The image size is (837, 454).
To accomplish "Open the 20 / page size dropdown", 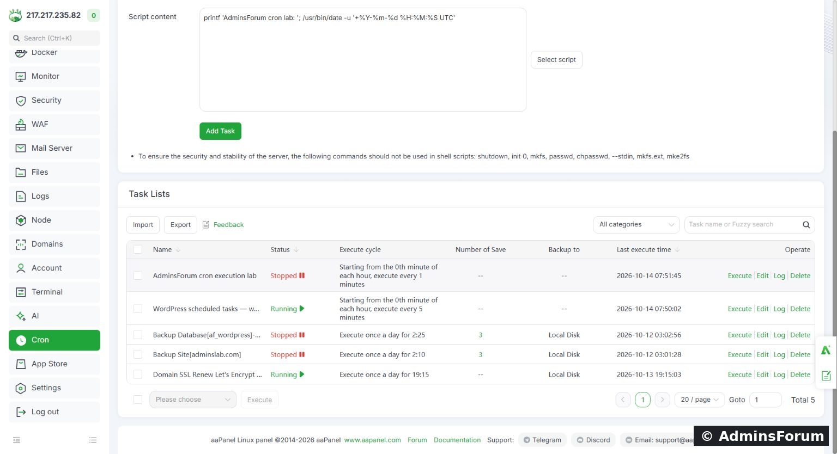I will pyautogui.click(x=700, y=400).
